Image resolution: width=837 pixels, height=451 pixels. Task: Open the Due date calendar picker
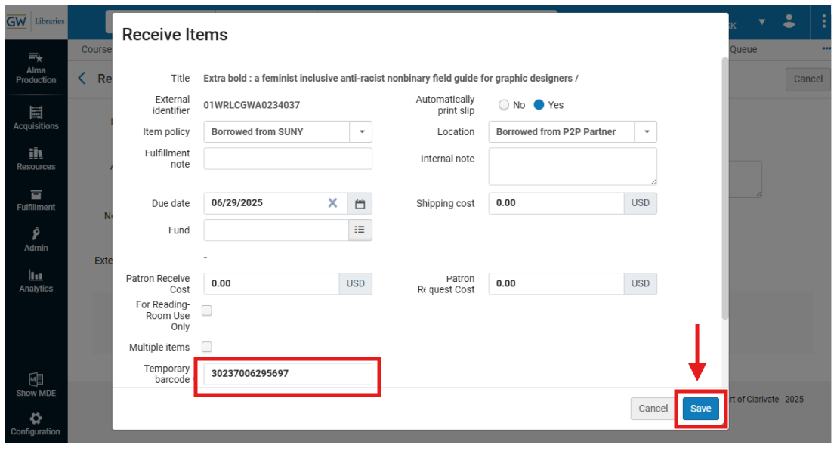point(360,203)
